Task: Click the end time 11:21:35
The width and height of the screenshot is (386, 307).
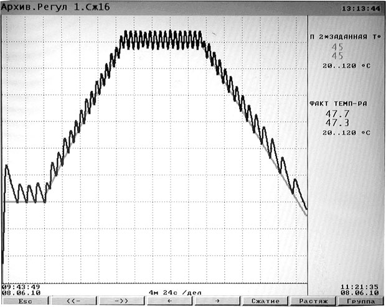Action: coord(360,287)
